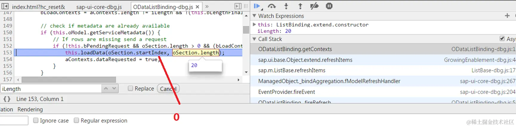The width and height of the screenshot is (516, 127).
Task: Add a new watch expression
Action: coord(507,16)
